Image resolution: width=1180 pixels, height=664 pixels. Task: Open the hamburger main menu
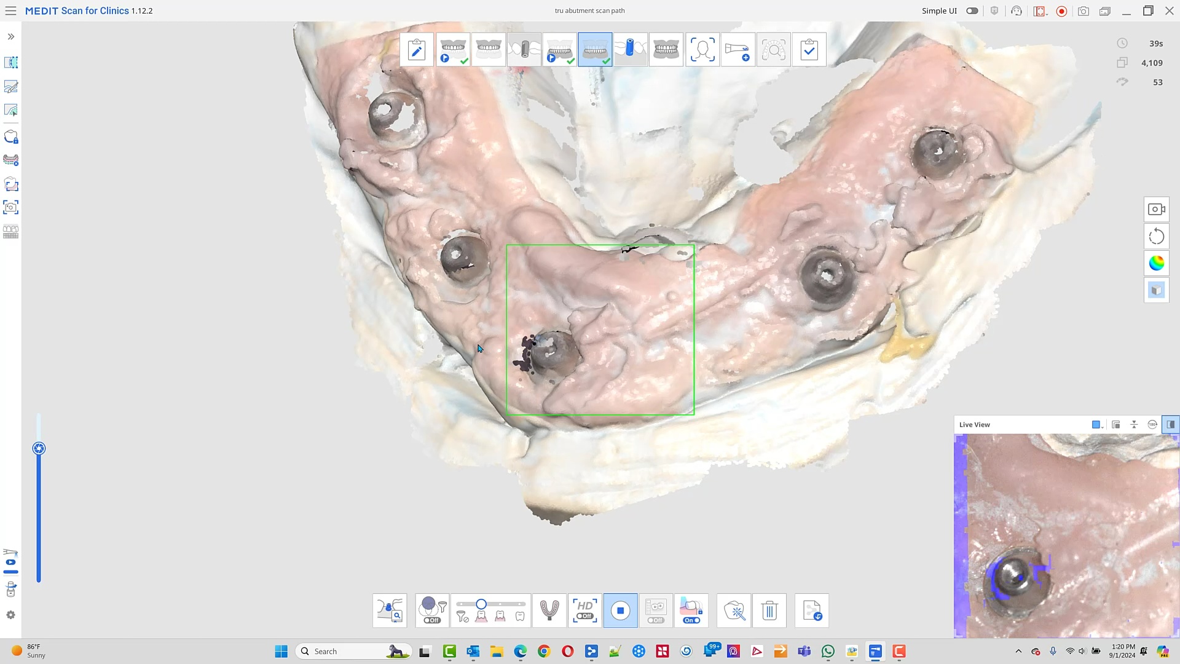(10, 10)
